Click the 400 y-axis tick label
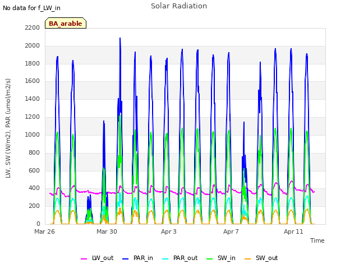Screen dimensions: 359x269 point(34,188)
